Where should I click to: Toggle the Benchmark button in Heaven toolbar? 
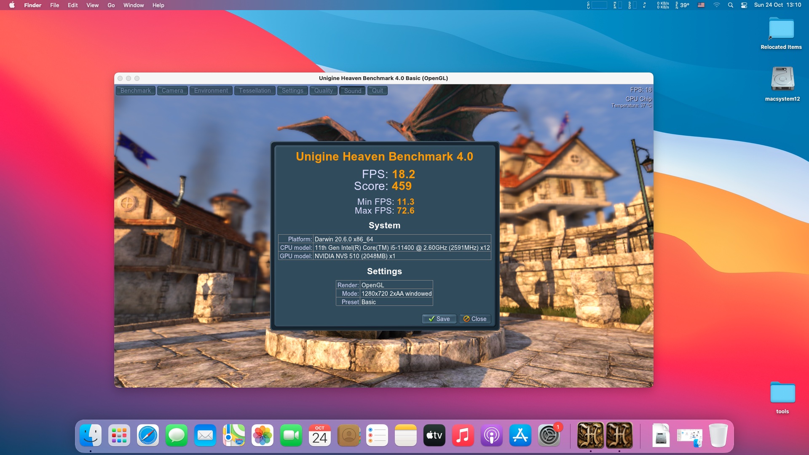(x=135, y=91)
